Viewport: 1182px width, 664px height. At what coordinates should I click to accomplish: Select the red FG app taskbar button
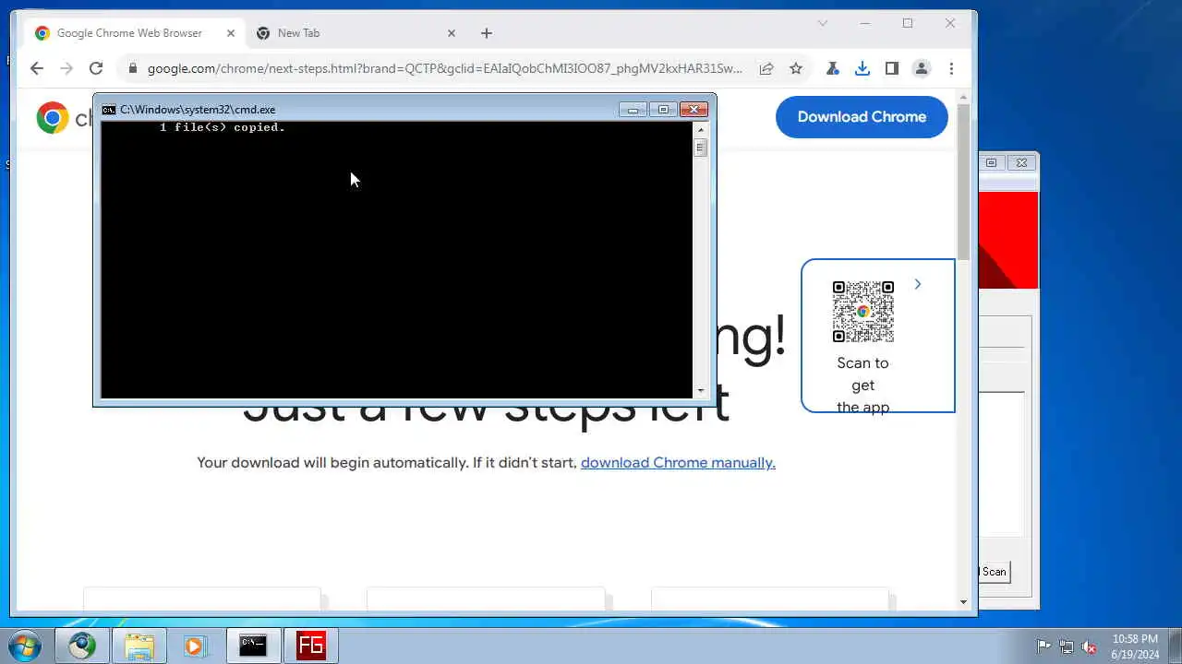[x=310, y=646]
